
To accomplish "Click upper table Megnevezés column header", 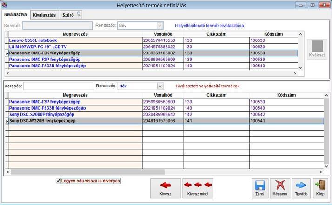I will [x=75, y=34].
